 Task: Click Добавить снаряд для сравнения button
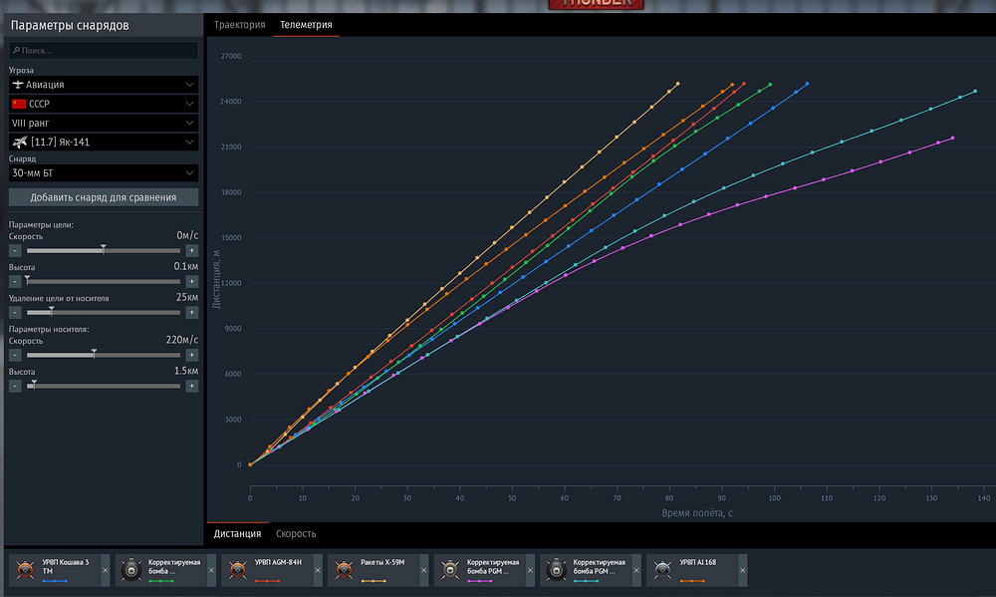(104, 197)
